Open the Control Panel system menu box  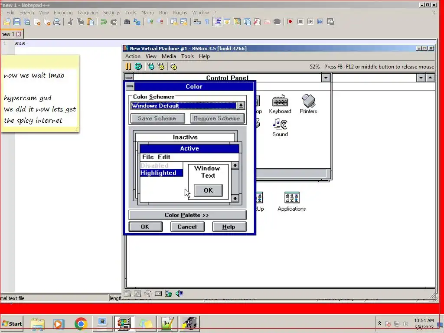pos(129,77)
